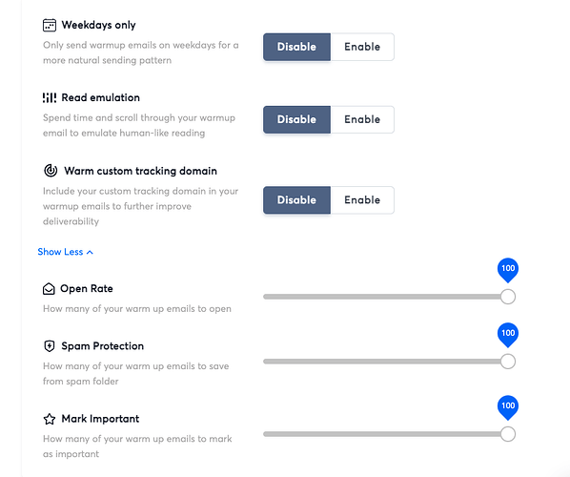Click the Warm custom tracking domain radar icon

click(x=51, y=170)
